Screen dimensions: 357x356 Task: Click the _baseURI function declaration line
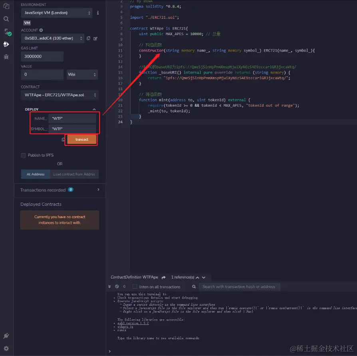214,72
